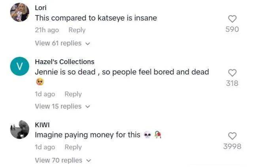253x167 pixels.
Task: Click the 590 like count
Action: tap(232, 29)
